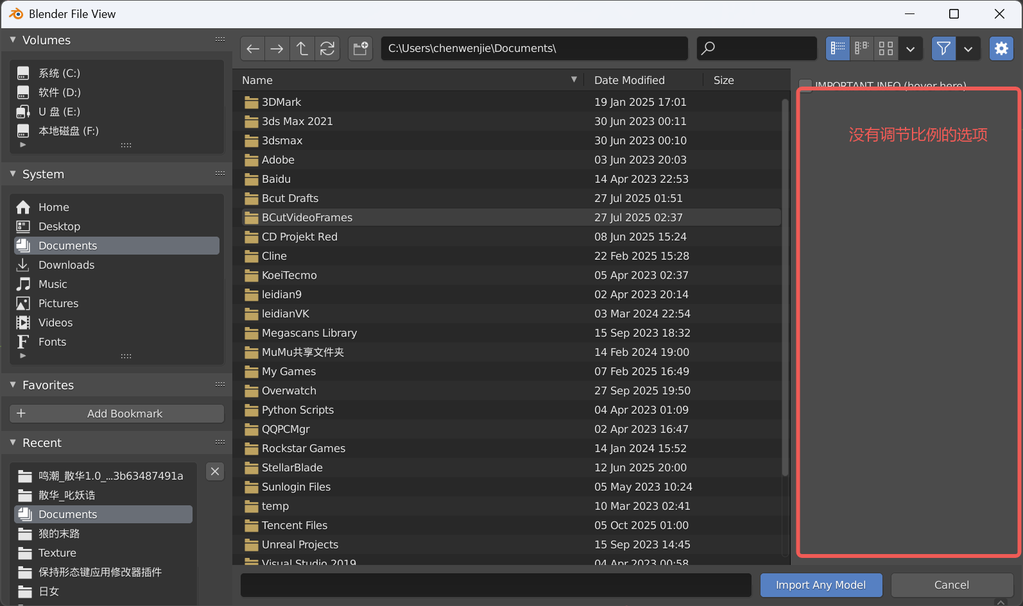Open Downloads in System list

pyautogui.click(x=66, y=265)
